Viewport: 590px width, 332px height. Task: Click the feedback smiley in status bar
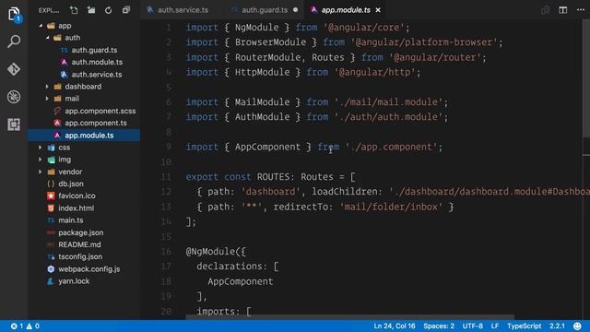click(x=577, y=326)
